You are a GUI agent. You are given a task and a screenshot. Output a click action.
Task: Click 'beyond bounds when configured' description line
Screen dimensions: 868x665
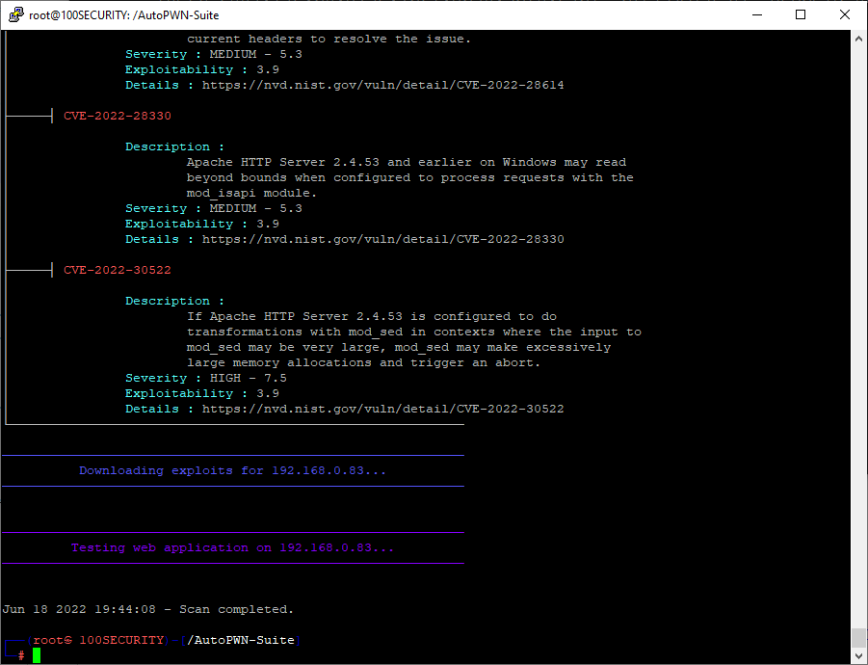[410, 177]
